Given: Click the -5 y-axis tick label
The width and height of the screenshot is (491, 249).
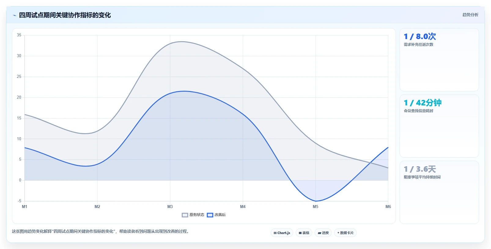Looking at the screenshot, I should pyautogui.click(x=19, y=201).
